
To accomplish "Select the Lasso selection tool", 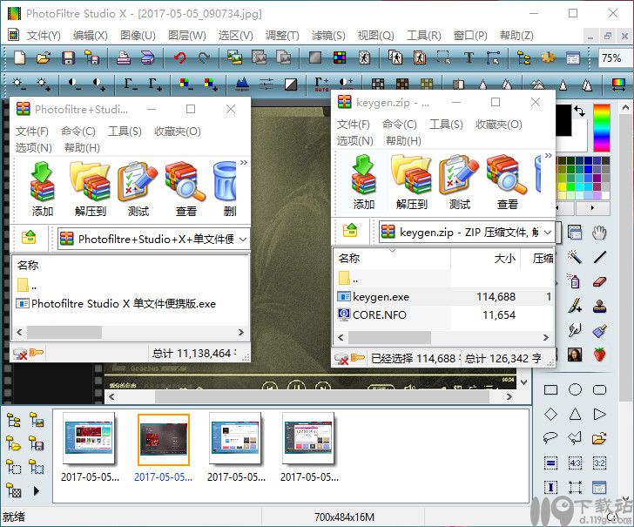I will pyautogui.click(x=550, y=438).
